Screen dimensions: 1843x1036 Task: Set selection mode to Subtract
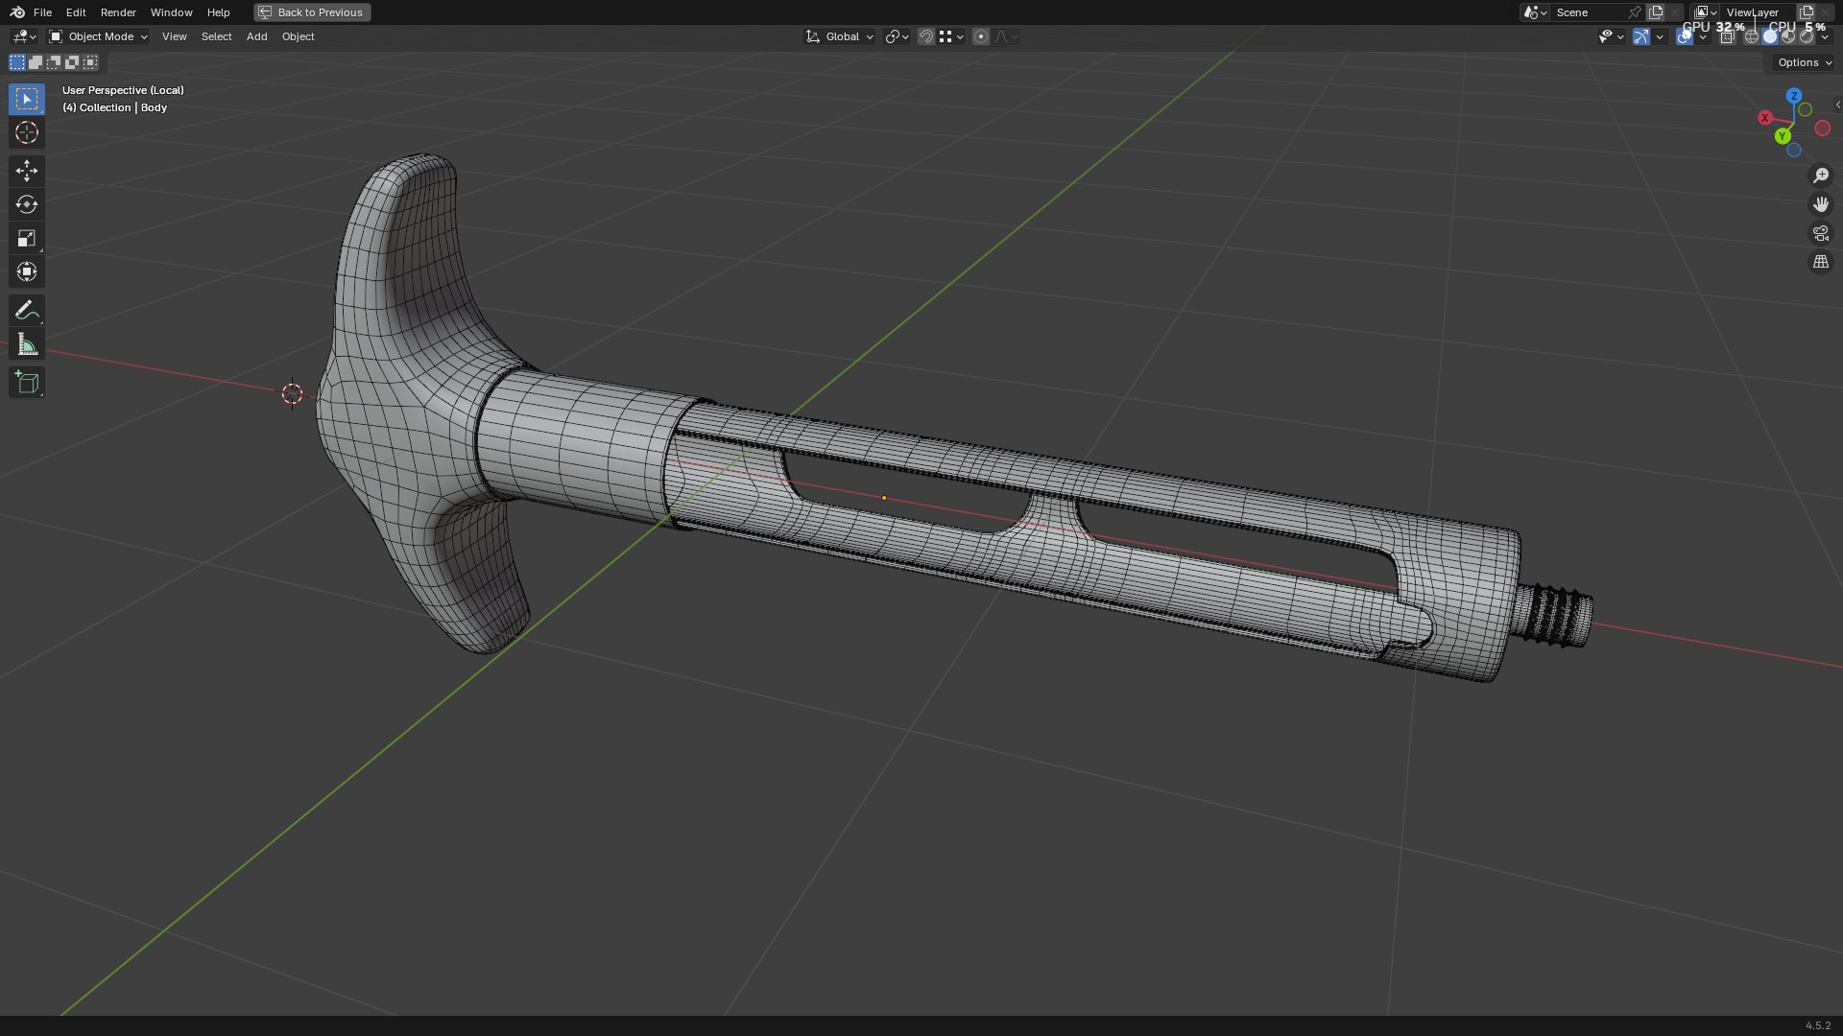click(x=54, y=62)
